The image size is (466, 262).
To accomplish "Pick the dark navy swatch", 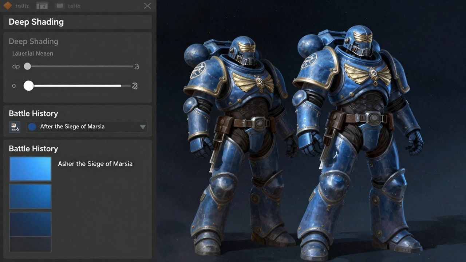I will (30, 224).
